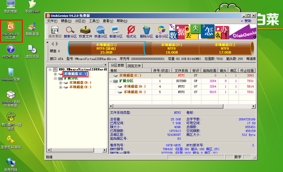Image resolution: width=283 pixels, height=172 pixels.
Task: Open the DiskGenius分区工具 desktop icon
Action: pyautogui.click(x=11, y=31)
